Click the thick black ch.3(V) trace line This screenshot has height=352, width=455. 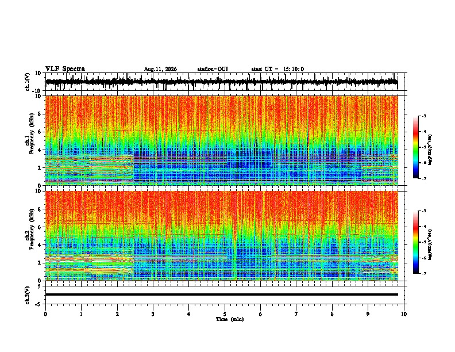pyautogui.click(x=221, y=294)
